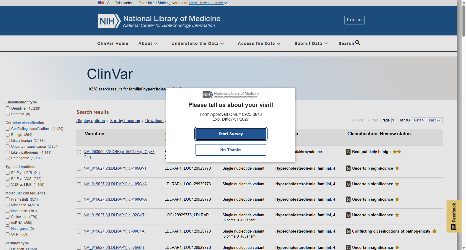
Task: Click the G badge for Benign/Likely benign
Action: [348, 152]
